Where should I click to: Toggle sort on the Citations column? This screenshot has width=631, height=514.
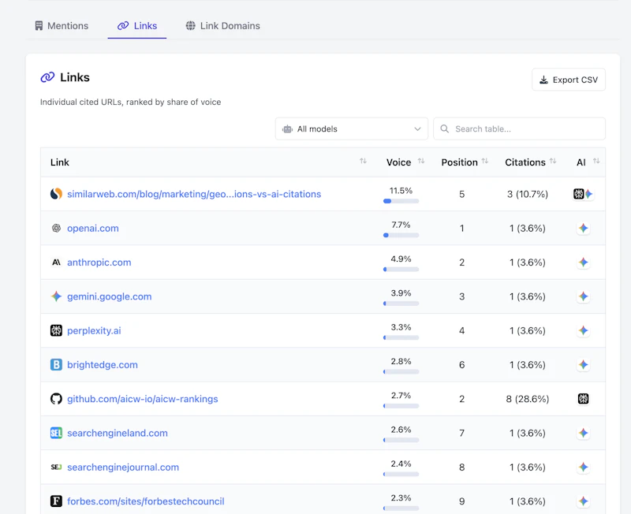click(x=553, y=162)
